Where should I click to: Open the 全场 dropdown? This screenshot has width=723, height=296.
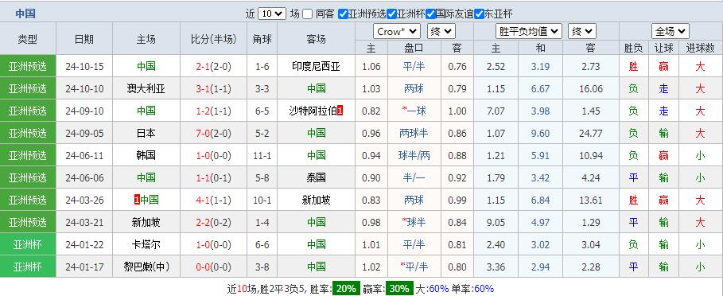(671, 31)
